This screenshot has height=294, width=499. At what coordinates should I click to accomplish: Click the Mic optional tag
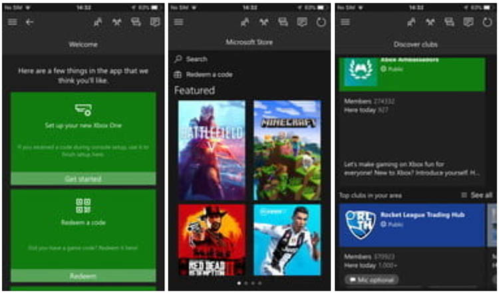click(372, 280)
